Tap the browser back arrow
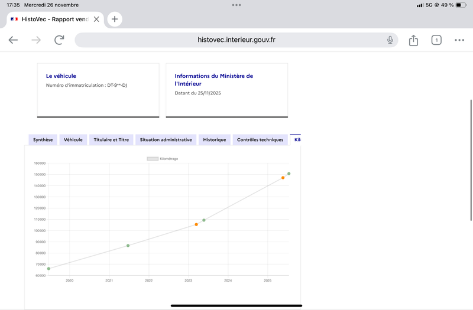 coord(13,40)
